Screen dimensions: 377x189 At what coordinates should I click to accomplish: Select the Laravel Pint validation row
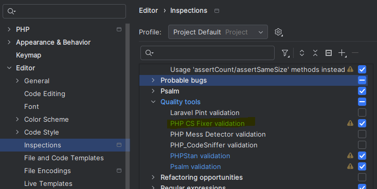[x=254, y=112]
